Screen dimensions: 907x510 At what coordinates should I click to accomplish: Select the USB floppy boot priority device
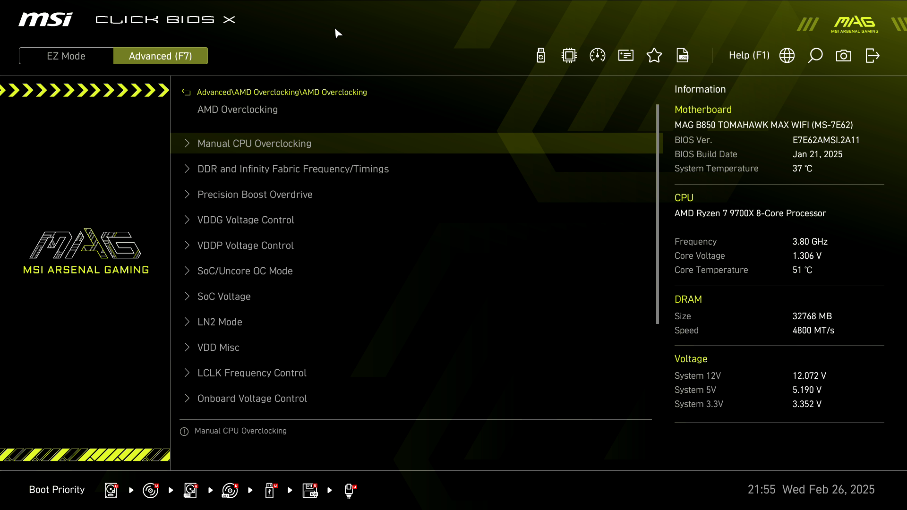point(310,490)
